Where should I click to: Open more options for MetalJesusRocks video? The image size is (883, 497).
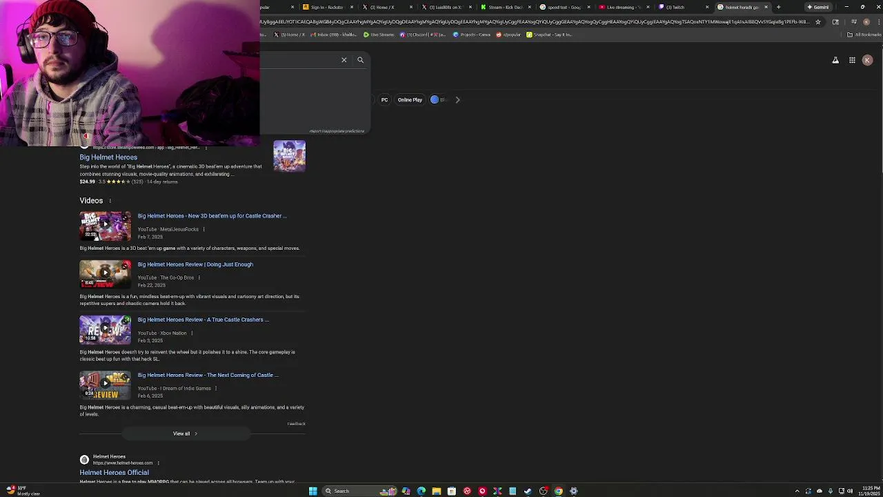pos(204,229)
